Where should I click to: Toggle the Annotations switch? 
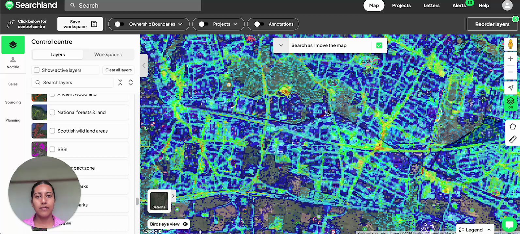click(259, 24)
